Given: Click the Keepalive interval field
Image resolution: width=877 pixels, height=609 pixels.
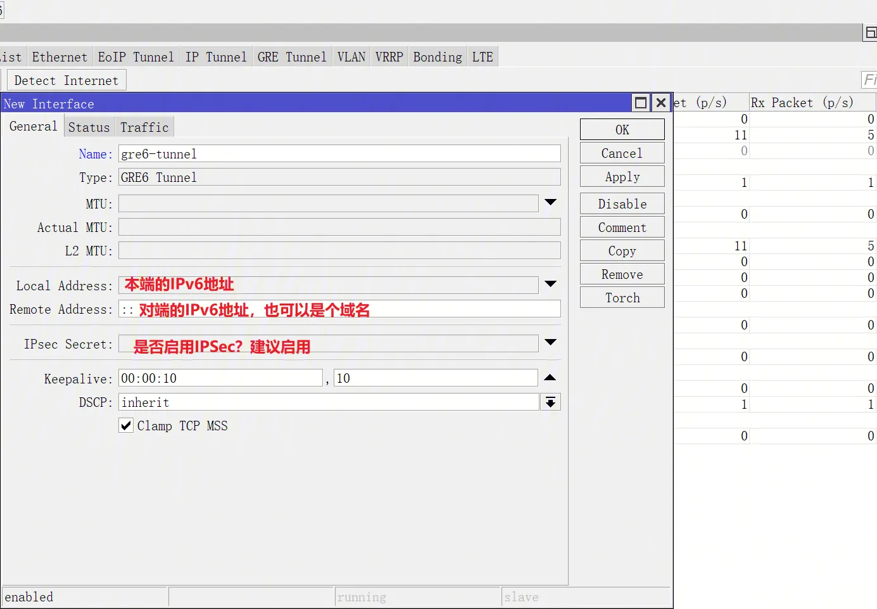Looking at the screenshot, I should point(221,378).
